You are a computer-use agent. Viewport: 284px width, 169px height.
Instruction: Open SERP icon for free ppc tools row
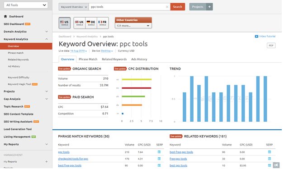tap(270, 159)
